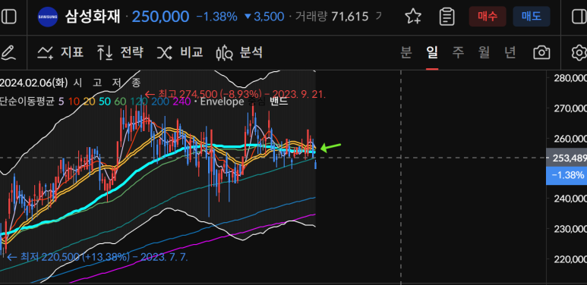Select moving average period 20
The width and height of the screenshot is (587, 285).
click(89, 102)
